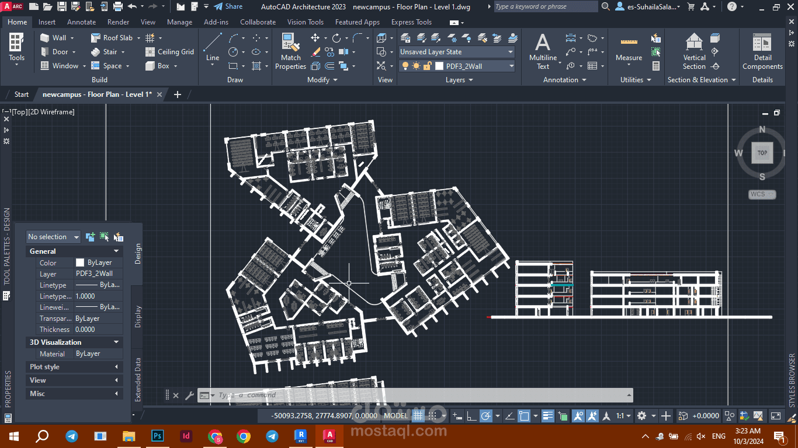
Task: Open Chrome from the Windows taskbar
Action: (244, 436)
